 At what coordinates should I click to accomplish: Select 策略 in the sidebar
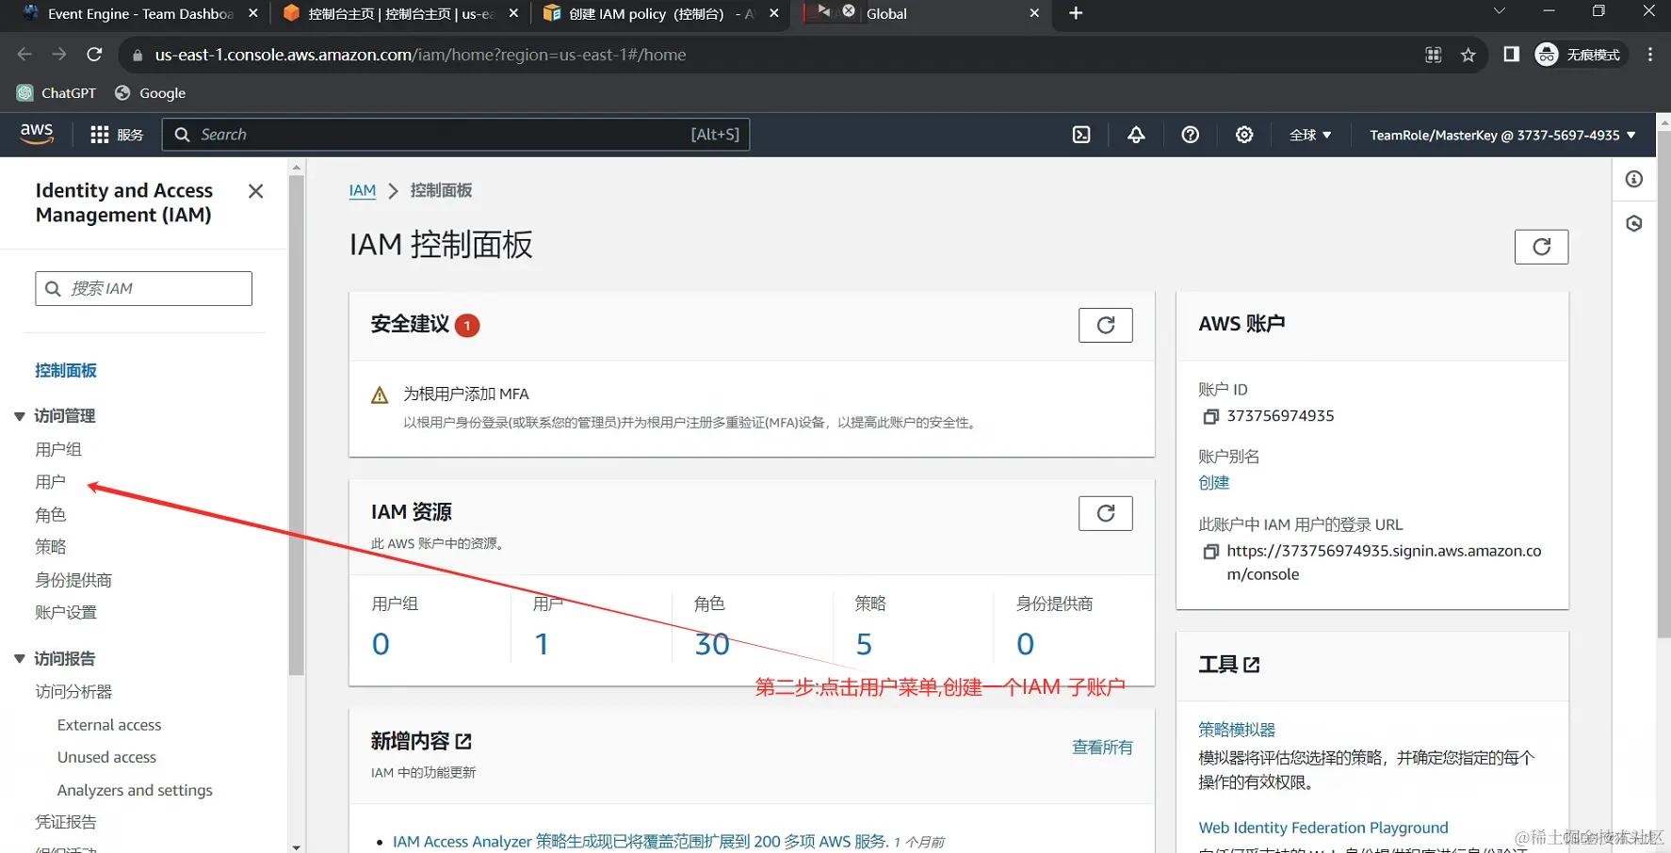pos(51,547)
